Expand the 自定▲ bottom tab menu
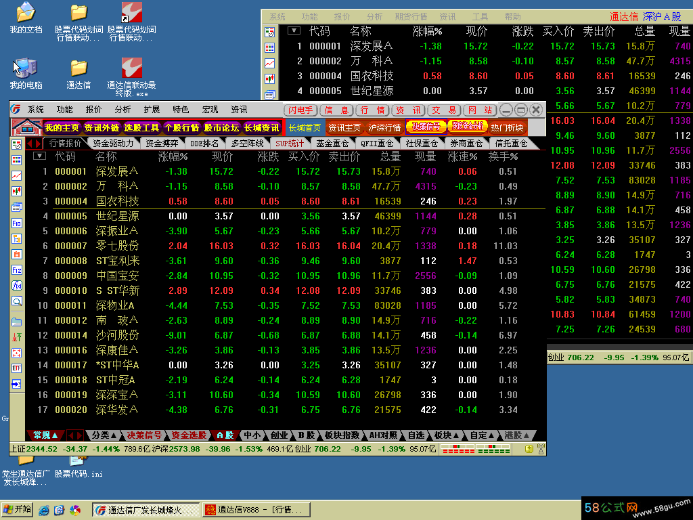Image resolution: width=693 pixels, height=520 pixels. tap(482, 435)
